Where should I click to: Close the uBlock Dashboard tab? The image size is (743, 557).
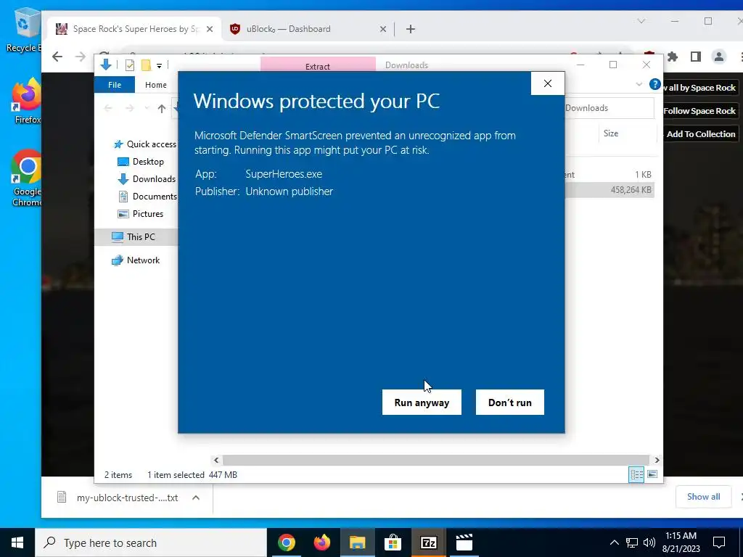point(383,29)
